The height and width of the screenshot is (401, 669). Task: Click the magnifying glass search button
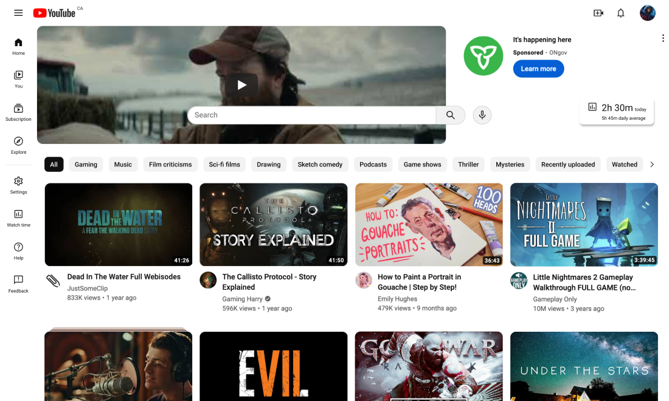[x=451, y=115]
